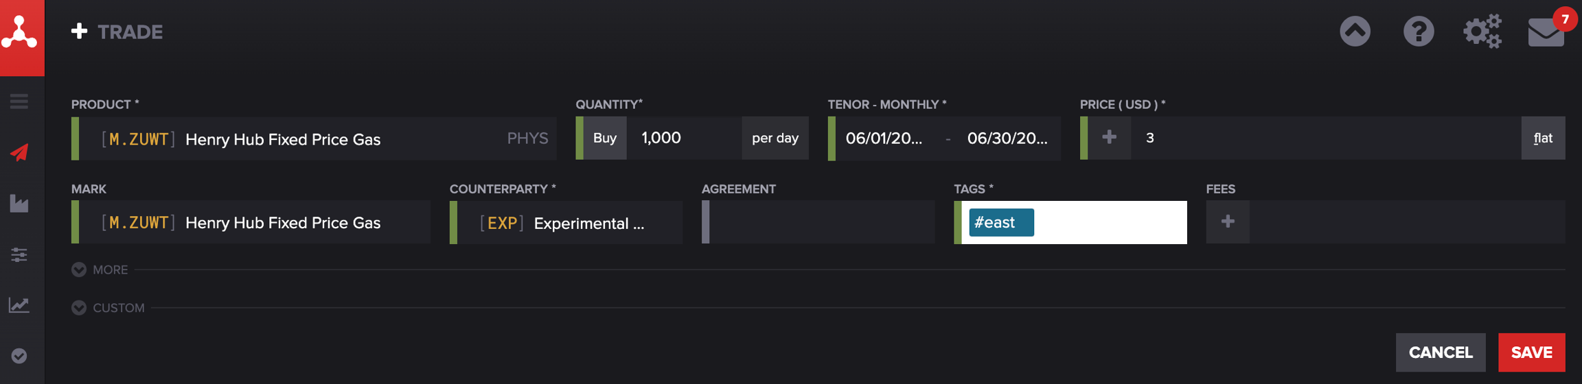Open the hamburger menu in sidebar
Image resolution: width=1582 pixels, height=384 pixels.
click(x=19, y=101)
